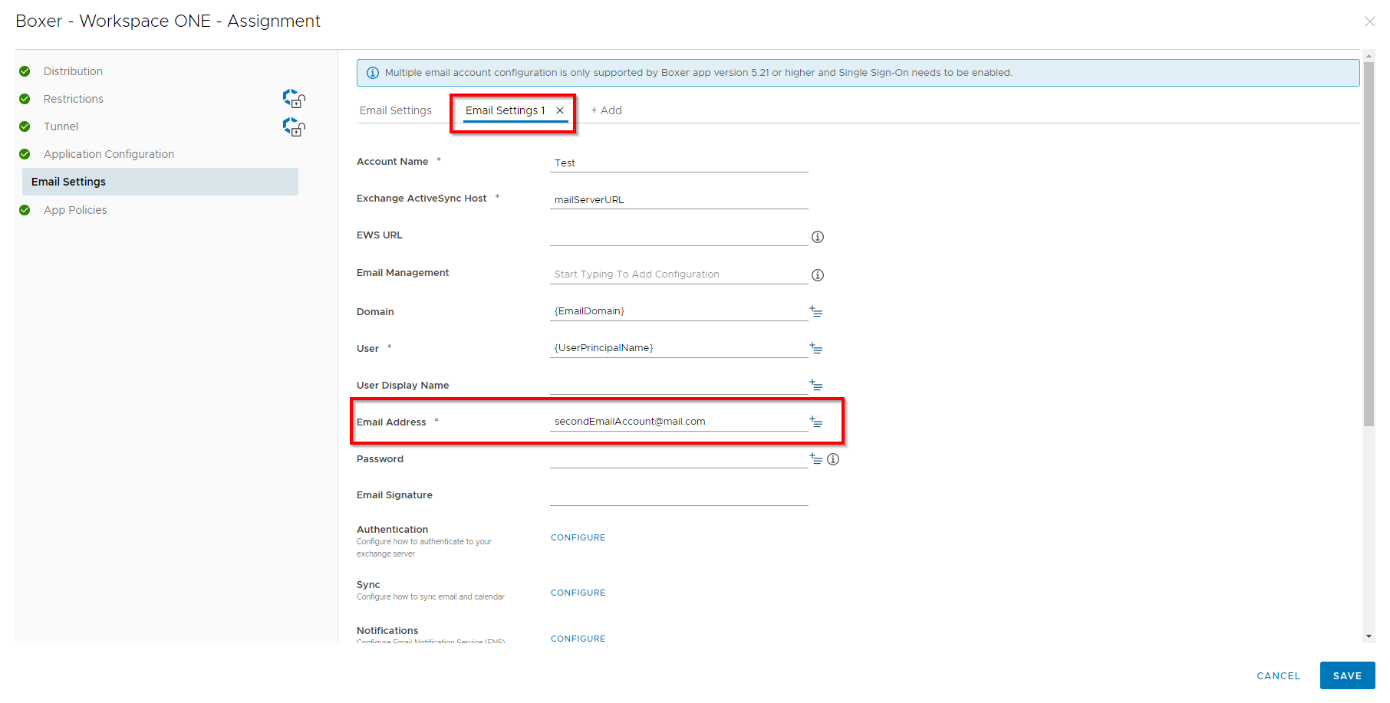Click the EWS URL info icon
This screenshot has width=1390, height=703.
tap(818, 237)
